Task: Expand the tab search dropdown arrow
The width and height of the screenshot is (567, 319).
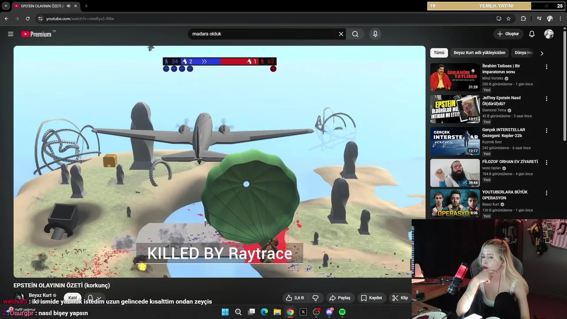Action: pos(6,6)
